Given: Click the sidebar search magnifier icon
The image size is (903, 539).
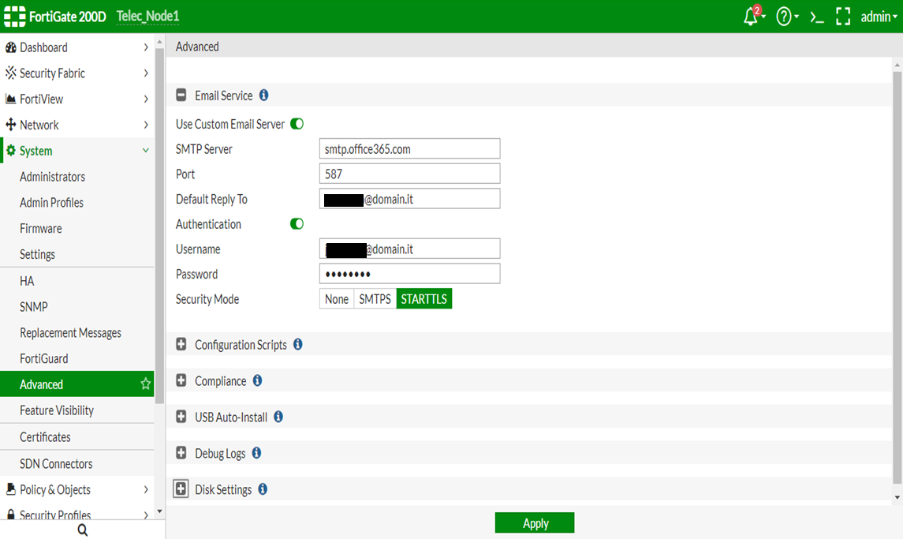Looking at the screenshot, I should (x=82, y=530).
